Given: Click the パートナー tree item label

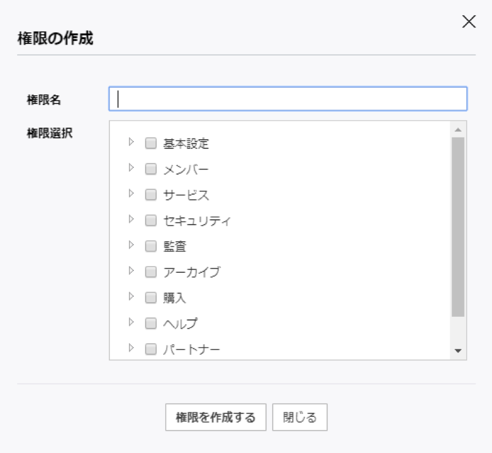Looking at the screenshot, I should [x=191, y=349].
